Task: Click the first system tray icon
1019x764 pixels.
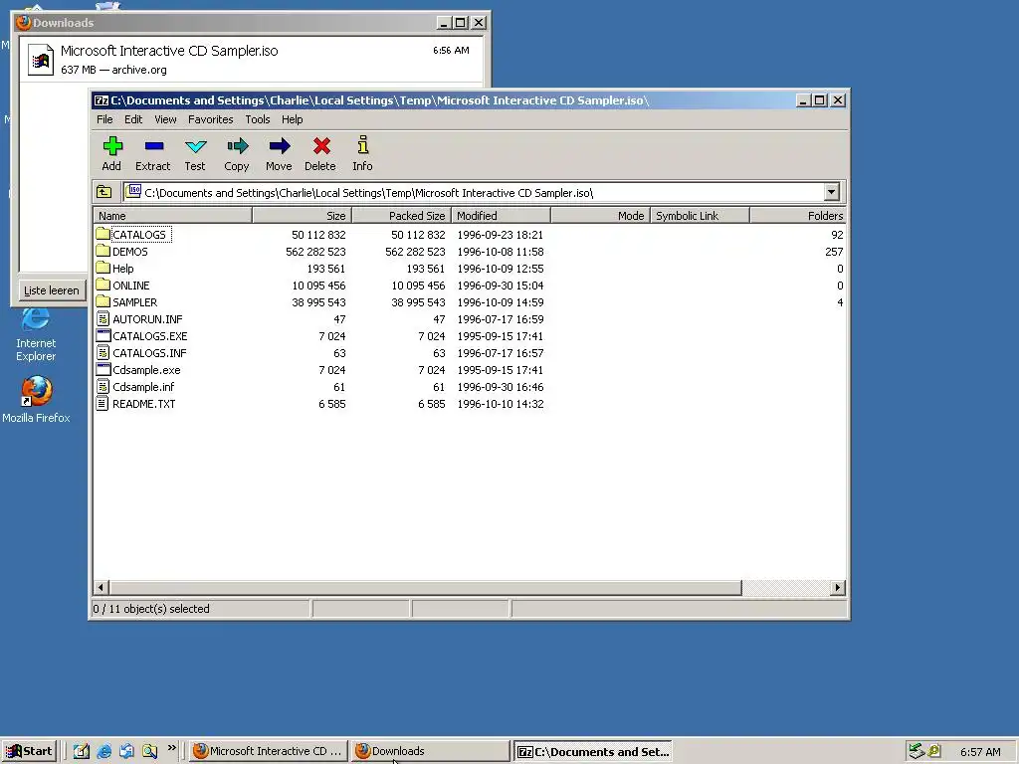Action: (x=917, y=751)
